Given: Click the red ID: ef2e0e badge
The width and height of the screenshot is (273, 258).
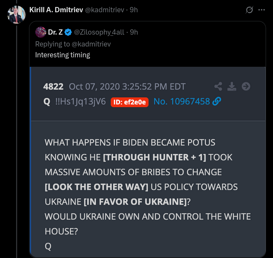Looking at the screenshot, I should pos(130,102).
